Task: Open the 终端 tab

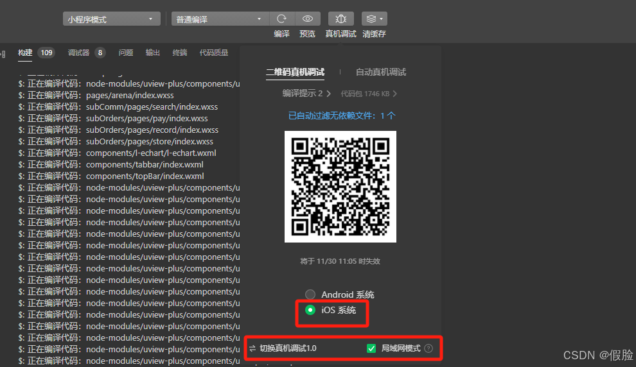Action: click(180, 53)
